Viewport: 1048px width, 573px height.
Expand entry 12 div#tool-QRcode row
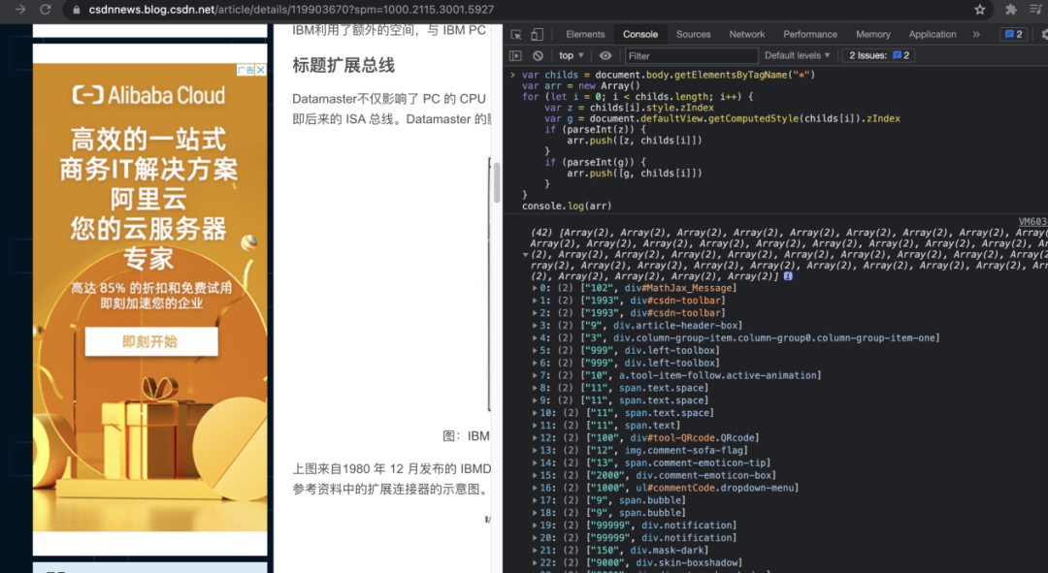(x=535, y=437)
